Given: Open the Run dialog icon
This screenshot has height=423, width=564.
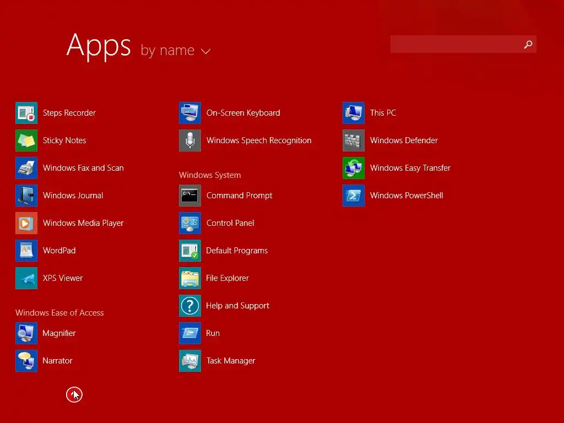Looking at the screenshot, I should point(190,333).
